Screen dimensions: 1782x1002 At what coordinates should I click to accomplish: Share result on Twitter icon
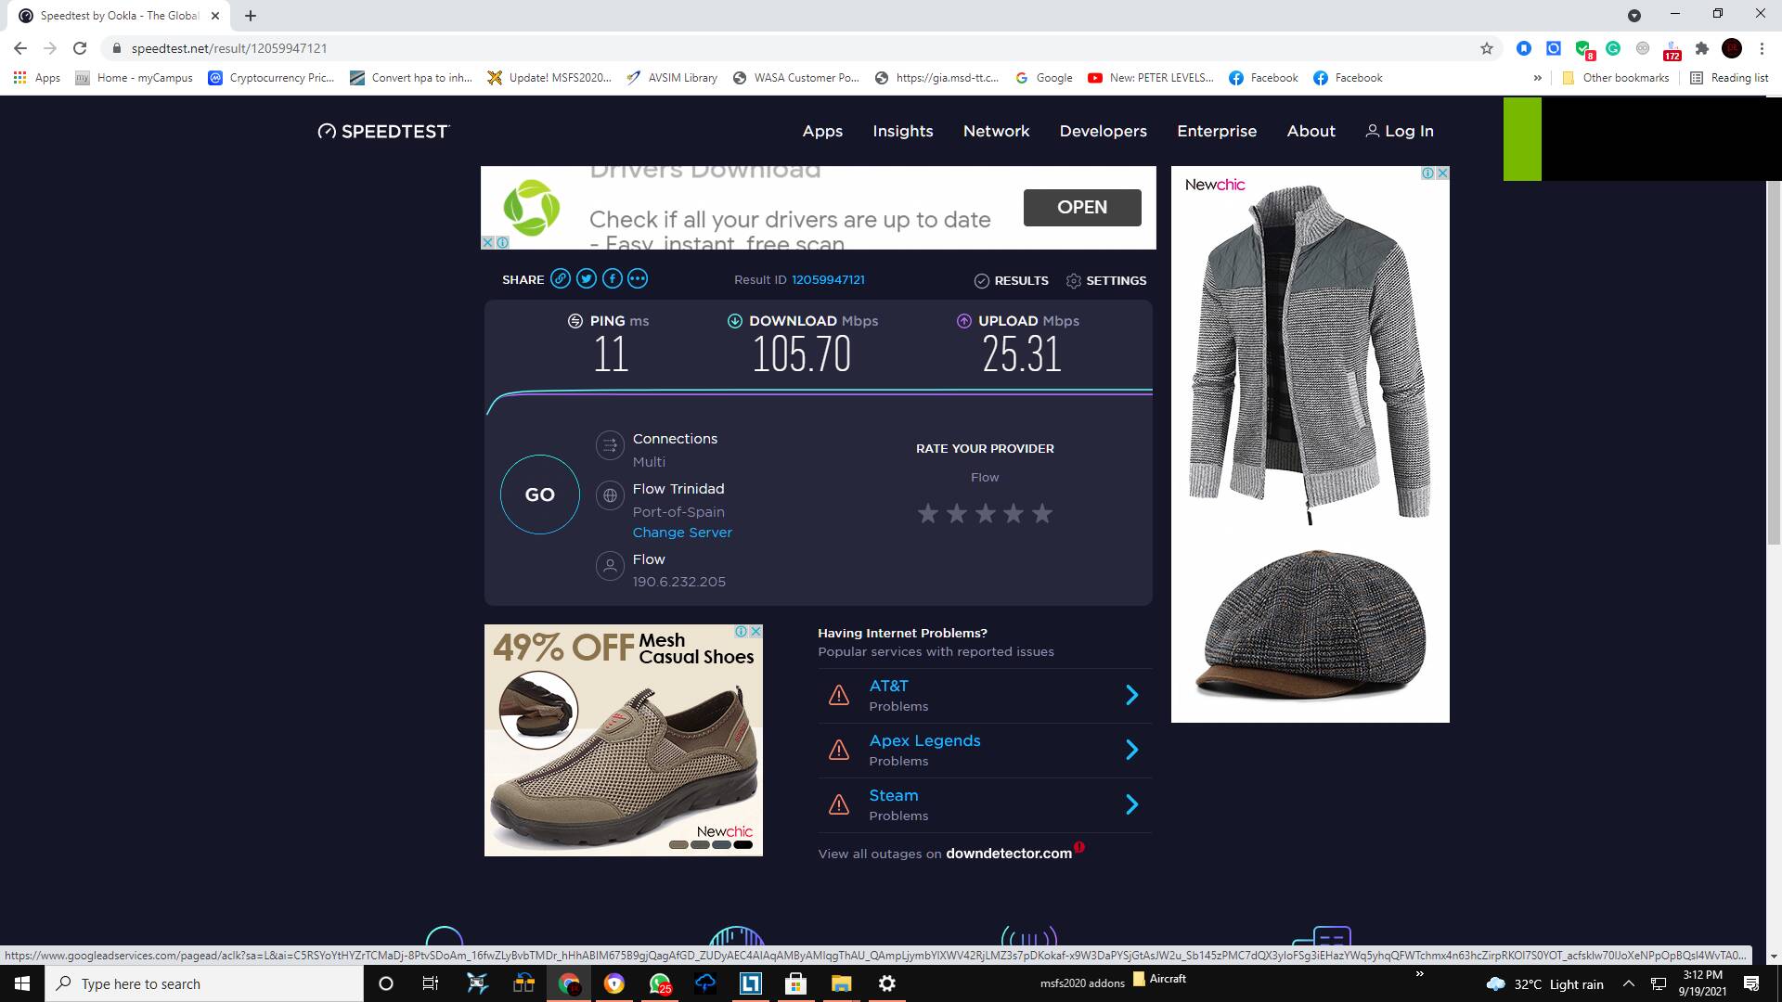[586, 278]
